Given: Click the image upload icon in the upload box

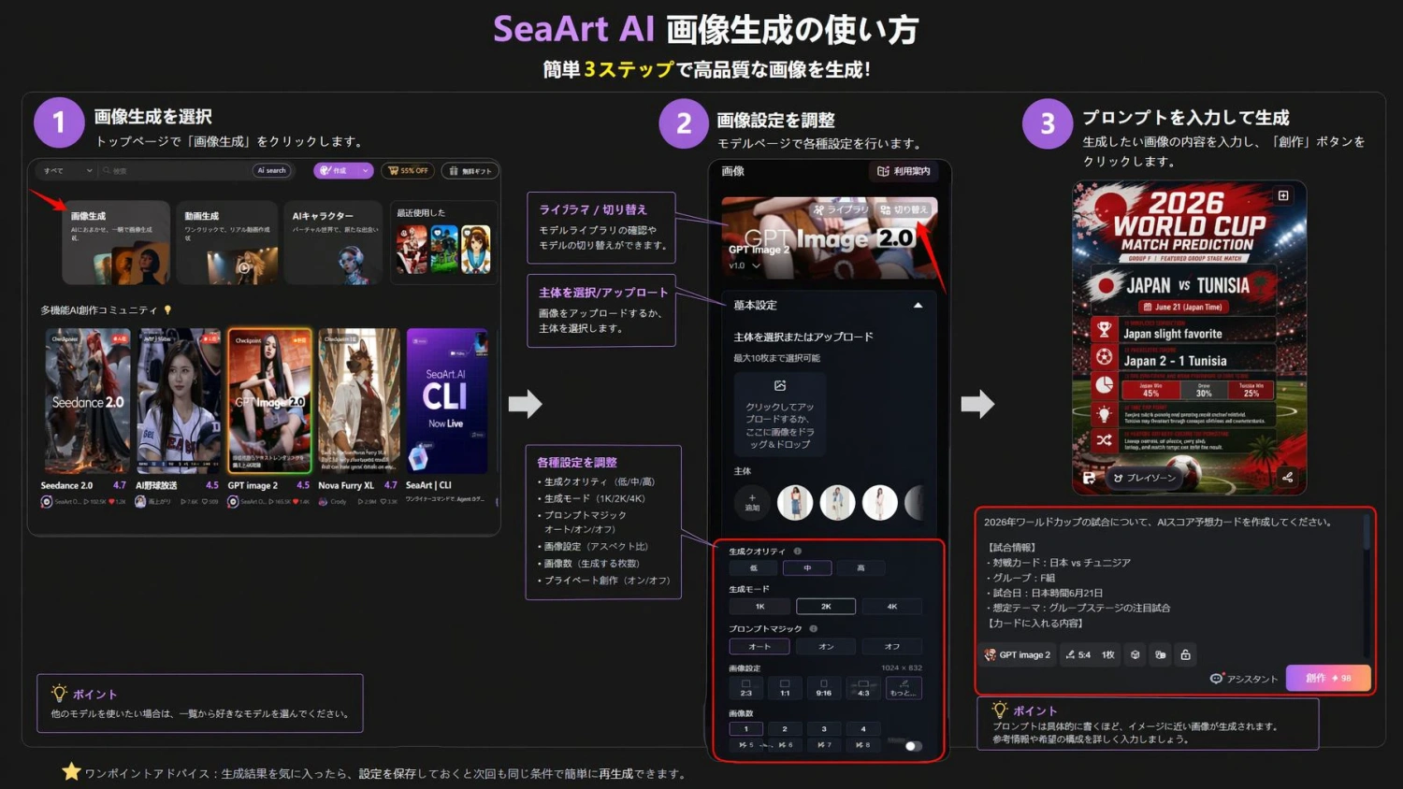Looking at the screenshot, I should point(780,385).
